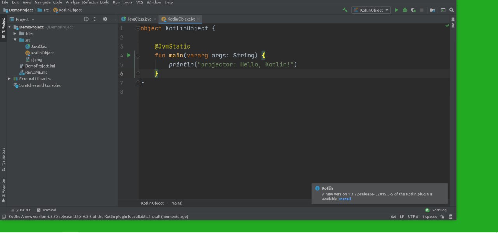Show tool window quick-access icon at bottom left
Image resolution: width=498 pixels, height=233 pixels.
coord(4,217)
